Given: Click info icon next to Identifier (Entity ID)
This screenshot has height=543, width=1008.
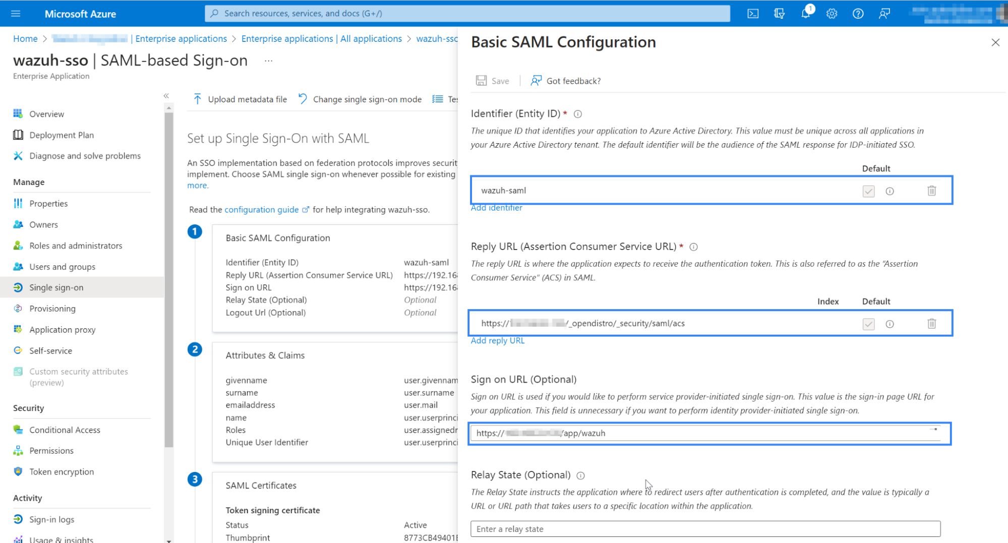Looking at the screenshot, I should pyautogui.click(x=578, y=114).
